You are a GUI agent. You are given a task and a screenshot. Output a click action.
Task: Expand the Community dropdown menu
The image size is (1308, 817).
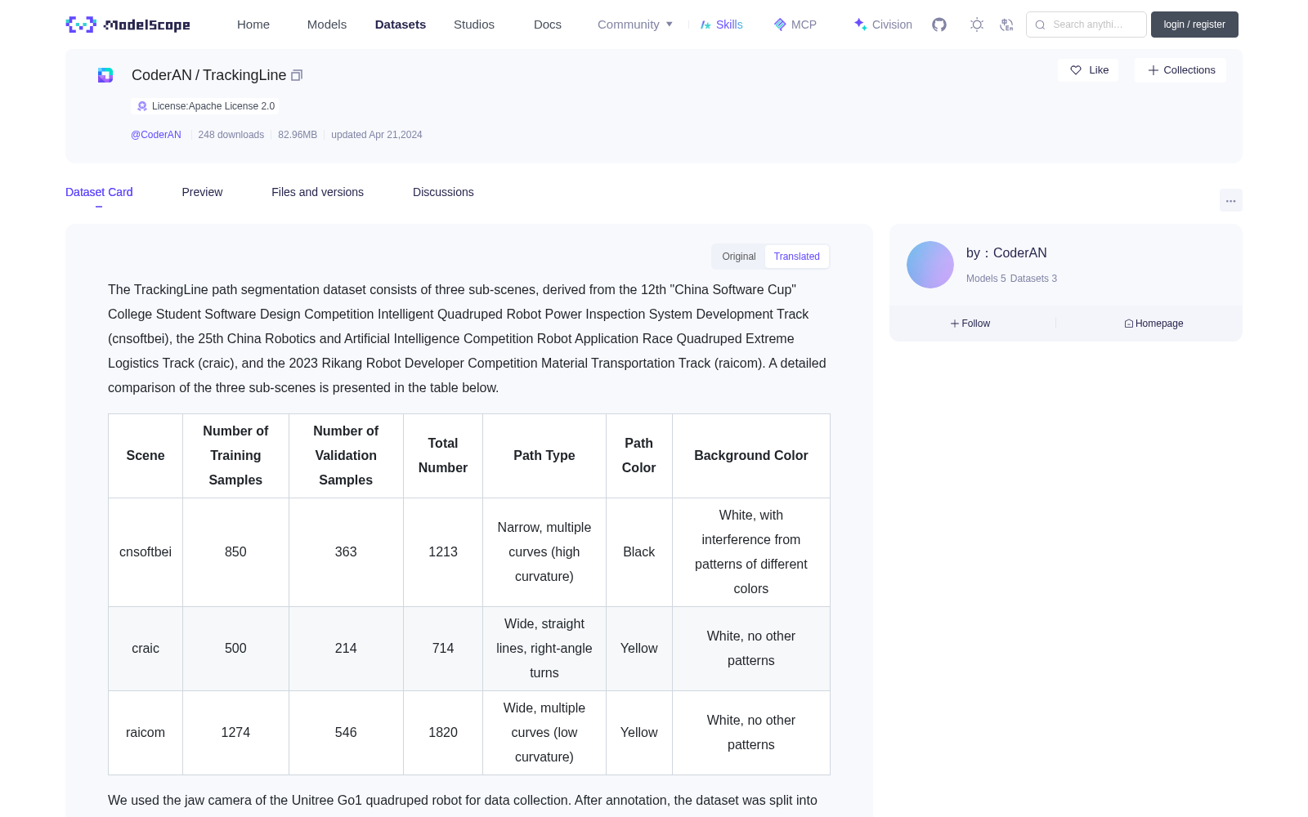(x=635, y=25)
